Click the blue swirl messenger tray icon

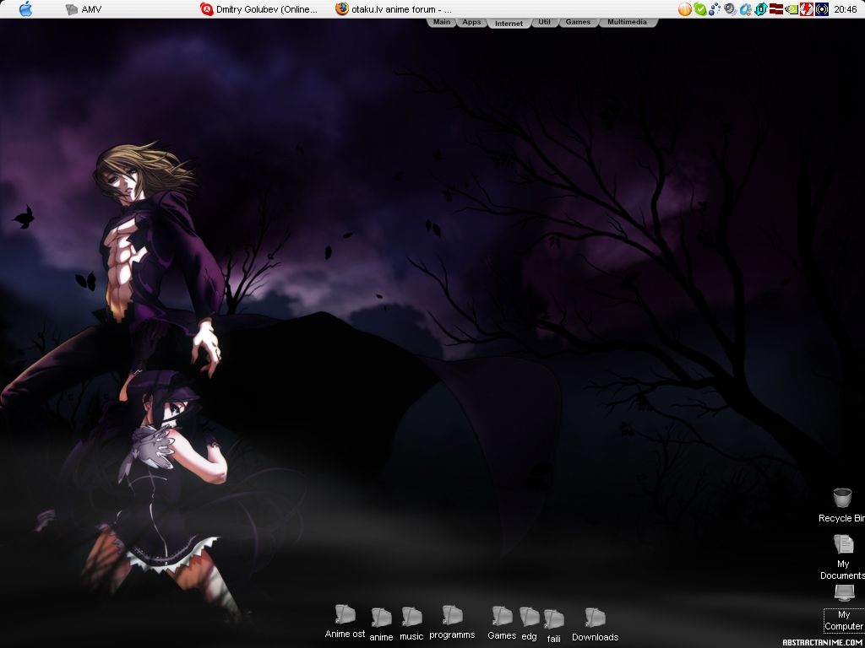pyautogui.click(x=746, y=9)
